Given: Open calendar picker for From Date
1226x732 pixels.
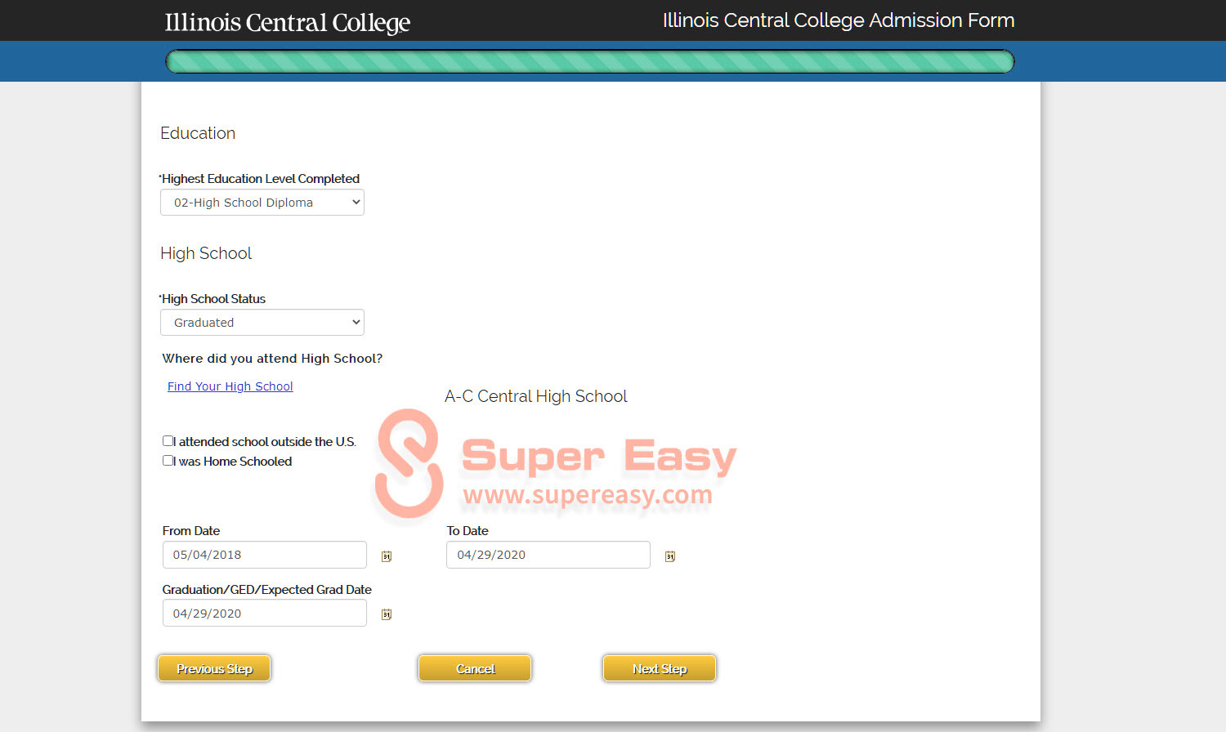Looking at the screenshot, I should click(387, 556).
